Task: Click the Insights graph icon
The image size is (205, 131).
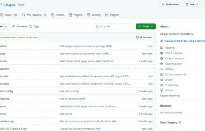Action: click(107, 15)
